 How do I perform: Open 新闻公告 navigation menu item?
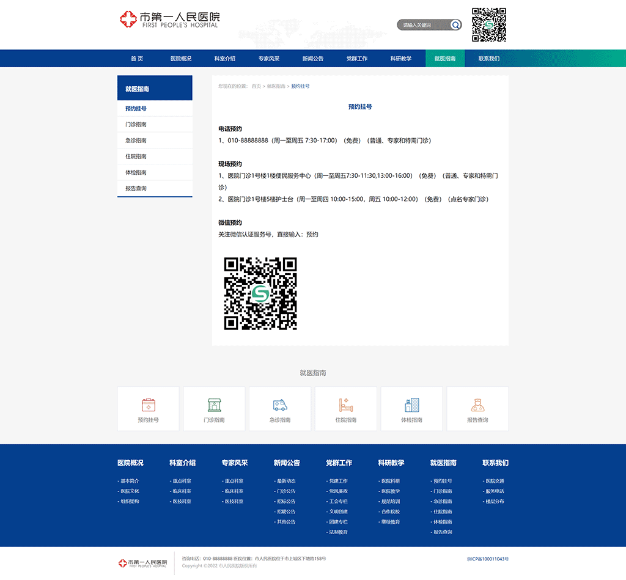pyautogui.click(x=313, y=59)
